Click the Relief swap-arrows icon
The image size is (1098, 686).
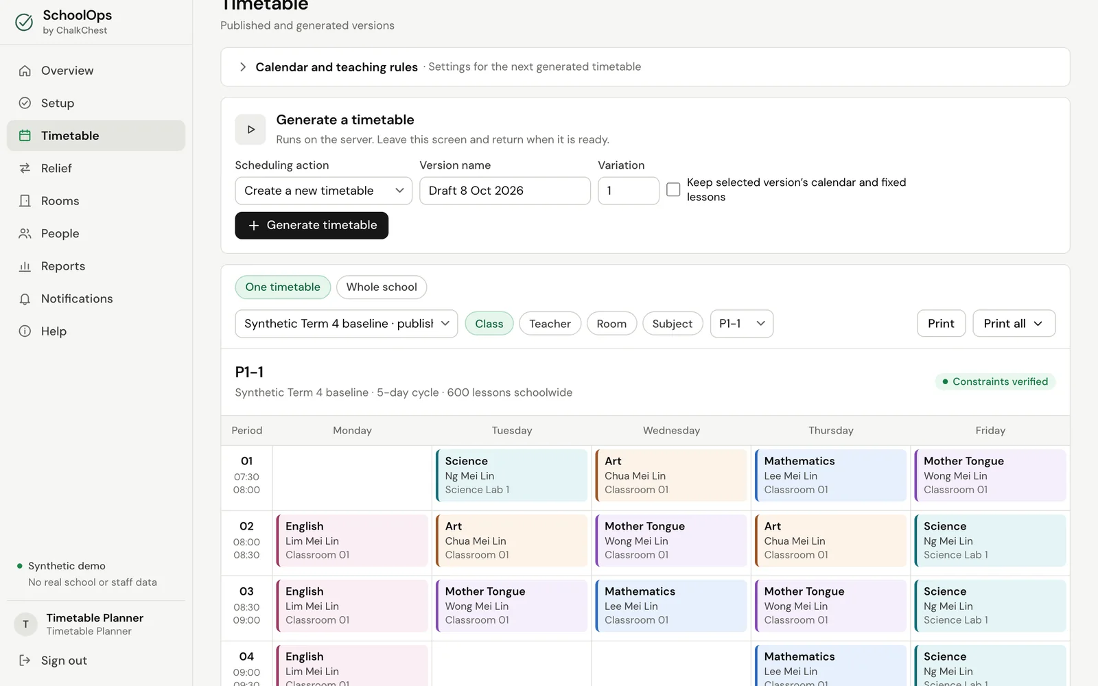pos(25,168)
